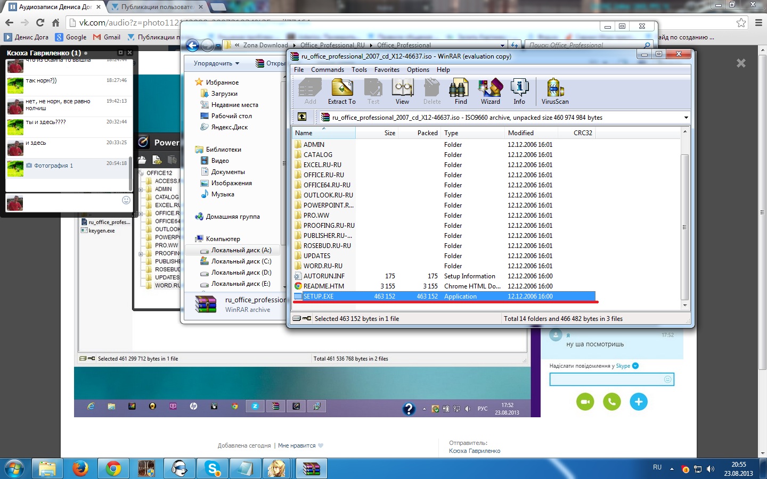Image resolution: width=767 pixels, height=479 pixels.
Task: Open emoji smiley in VK chat
Action: [x=126, y=200]
